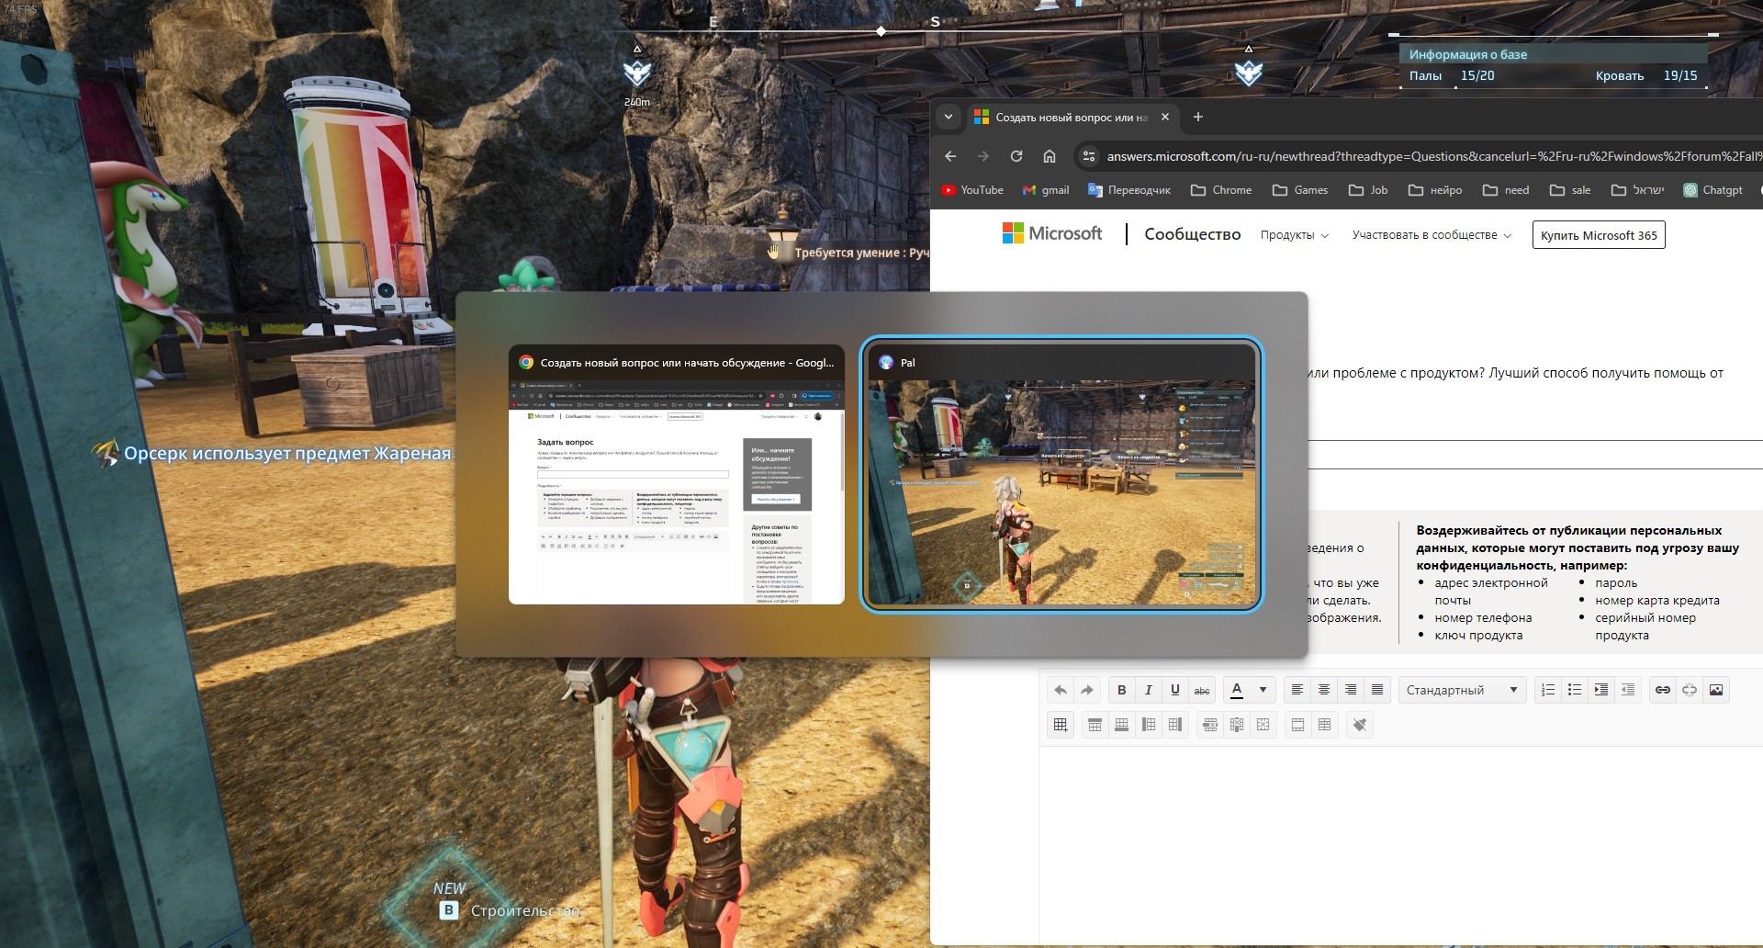1763x948 pixels.
Task: Center-align the text
Action: tap(1323, 690)
